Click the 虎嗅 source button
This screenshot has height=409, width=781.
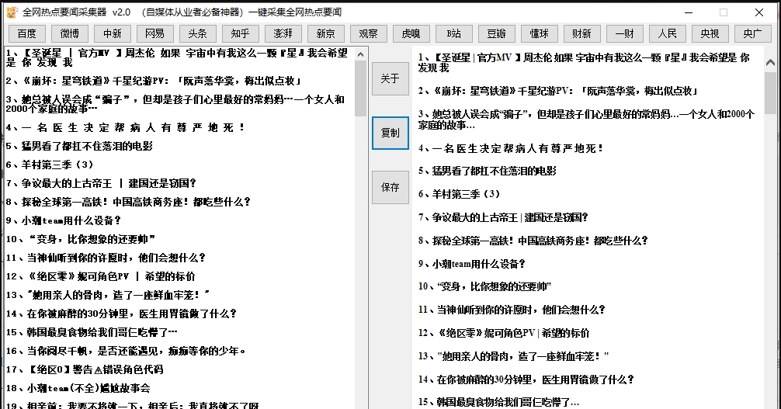pyautogui.click(x=411, y=34)
